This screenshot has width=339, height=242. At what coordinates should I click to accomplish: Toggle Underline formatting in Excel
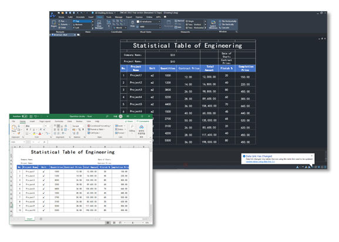33,129
